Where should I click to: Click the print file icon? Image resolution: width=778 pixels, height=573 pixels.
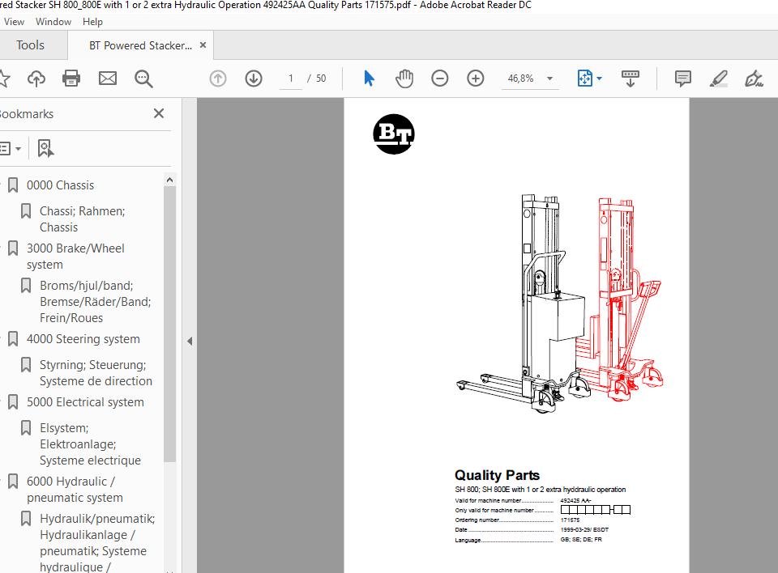point(71,79)
